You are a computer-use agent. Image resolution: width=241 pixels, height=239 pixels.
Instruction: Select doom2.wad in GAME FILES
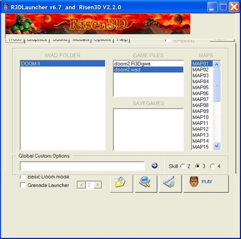click(148, 70)
